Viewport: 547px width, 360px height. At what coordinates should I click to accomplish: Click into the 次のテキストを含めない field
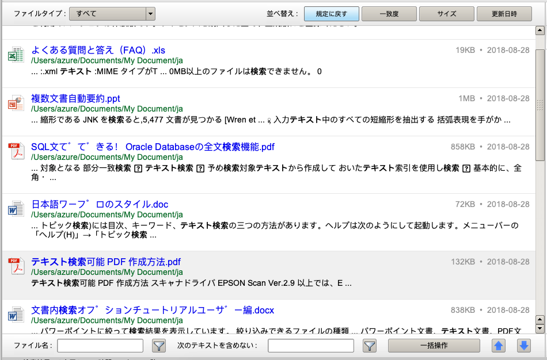click(311, 346)
